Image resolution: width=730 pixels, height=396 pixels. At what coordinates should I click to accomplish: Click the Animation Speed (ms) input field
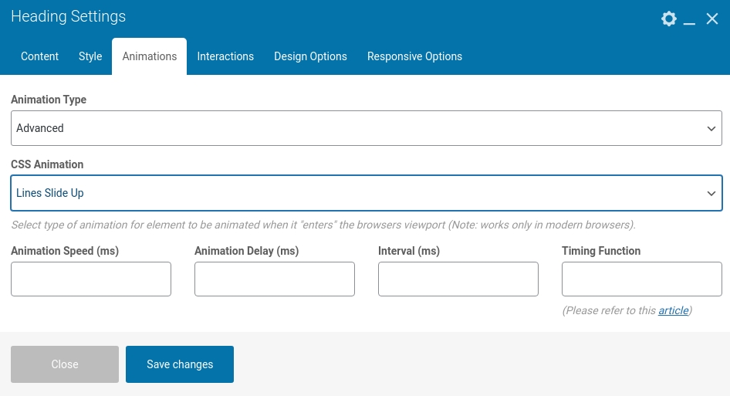(91, 279)
